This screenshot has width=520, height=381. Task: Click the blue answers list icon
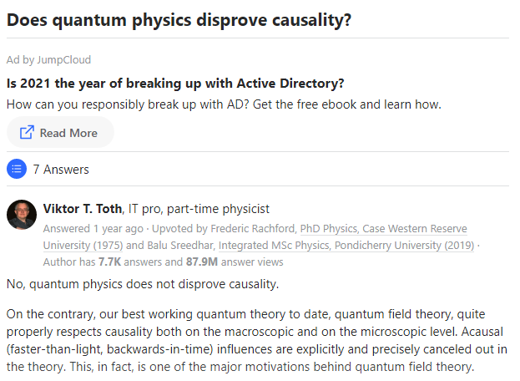click(x=16, y=170)
